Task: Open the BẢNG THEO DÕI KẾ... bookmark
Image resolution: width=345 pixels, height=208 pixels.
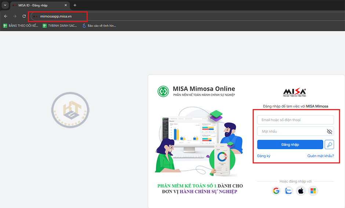Action: point(21,26)
